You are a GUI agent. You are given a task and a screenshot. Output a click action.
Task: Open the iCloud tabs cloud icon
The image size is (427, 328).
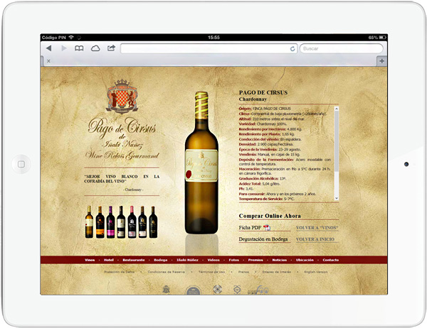pyautogui.click(x=95, y=48)
